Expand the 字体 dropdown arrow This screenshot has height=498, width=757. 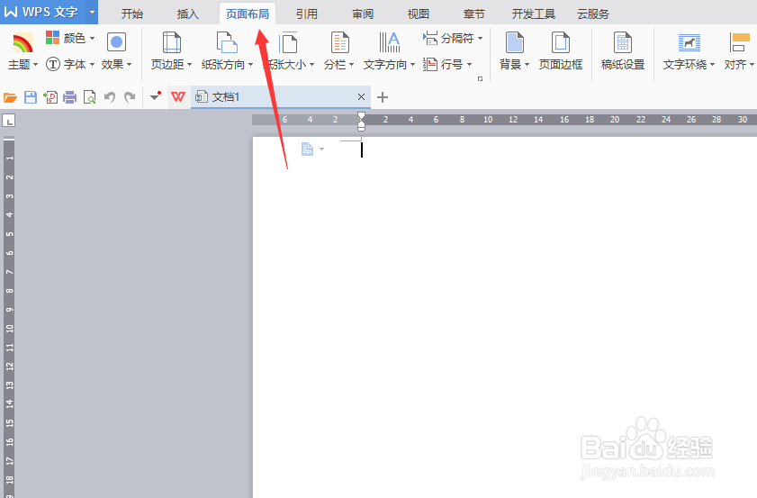click(92, 64)
